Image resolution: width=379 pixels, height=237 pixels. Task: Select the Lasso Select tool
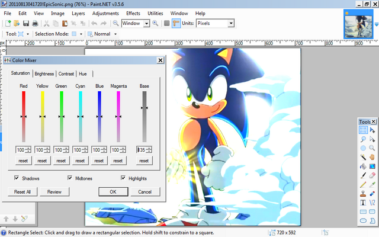pyautogui.click(x=363, y=139)
